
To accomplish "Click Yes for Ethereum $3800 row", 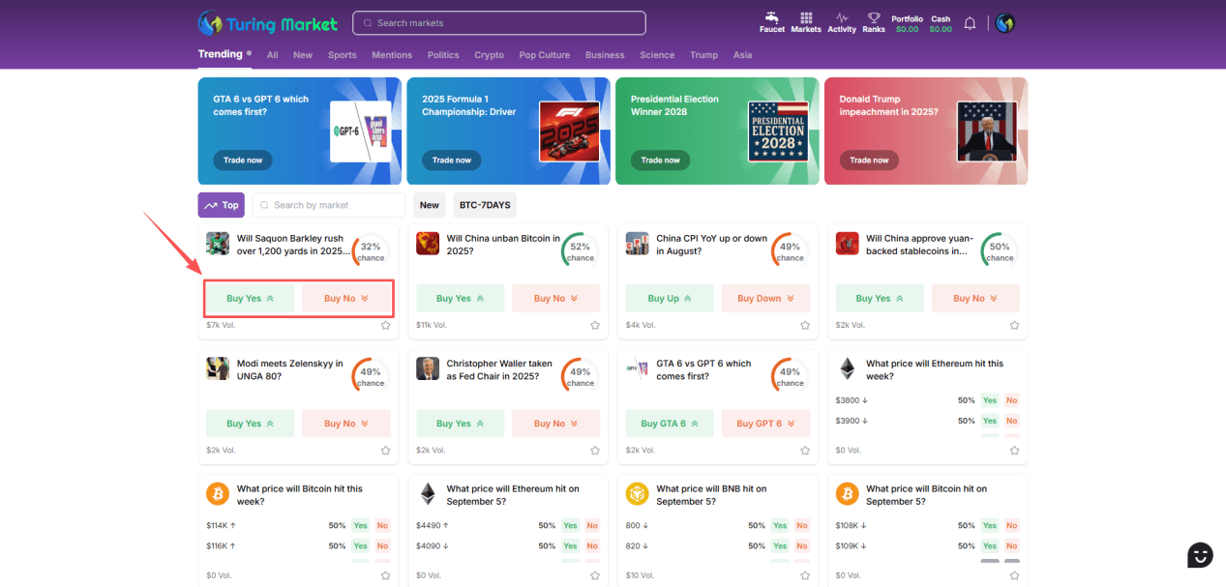I will pyautogui.click(x=990, y=400).
